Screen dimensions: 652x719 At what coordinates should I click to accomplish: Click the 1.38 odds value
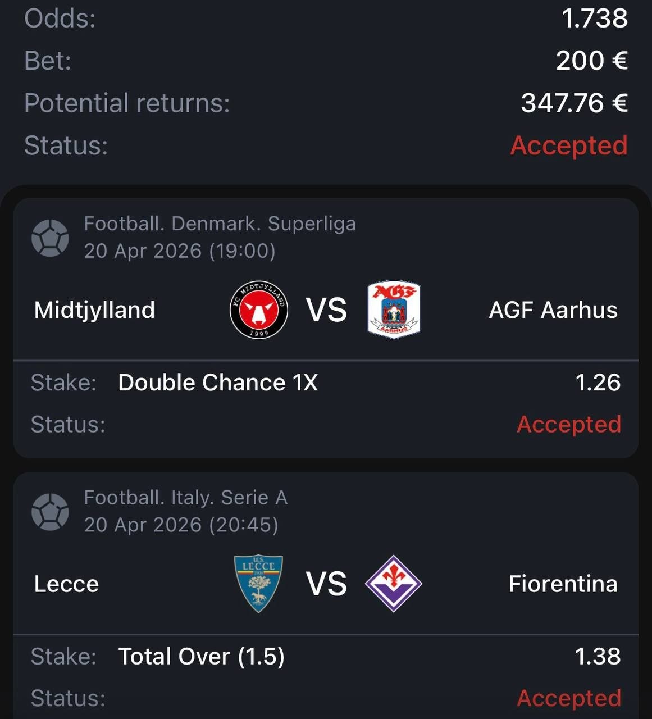pos(598,657)
